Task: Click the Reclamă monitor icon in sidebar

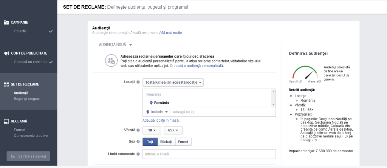Action: coord(6,121)
